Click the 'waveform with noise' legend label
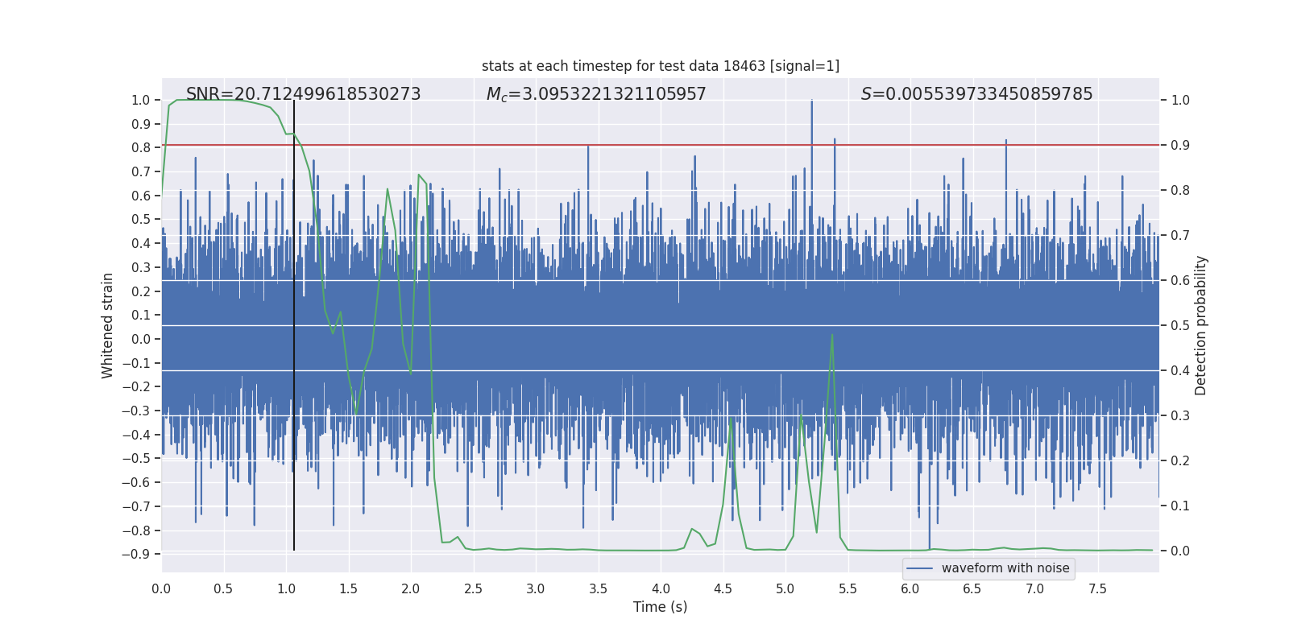 tap(1005, 568)
